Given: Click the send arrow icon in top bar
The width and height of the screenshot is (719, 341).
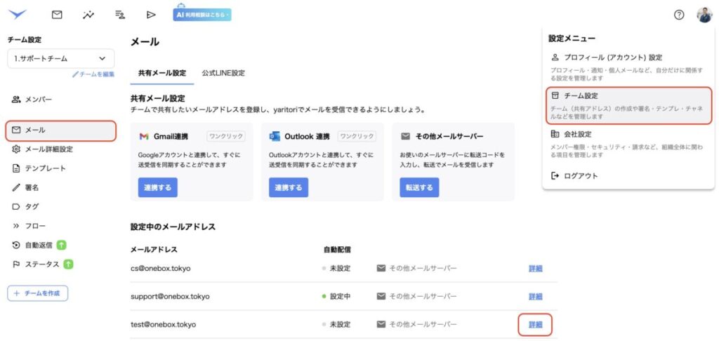Looking at the screenshot, I should (151, 15).
